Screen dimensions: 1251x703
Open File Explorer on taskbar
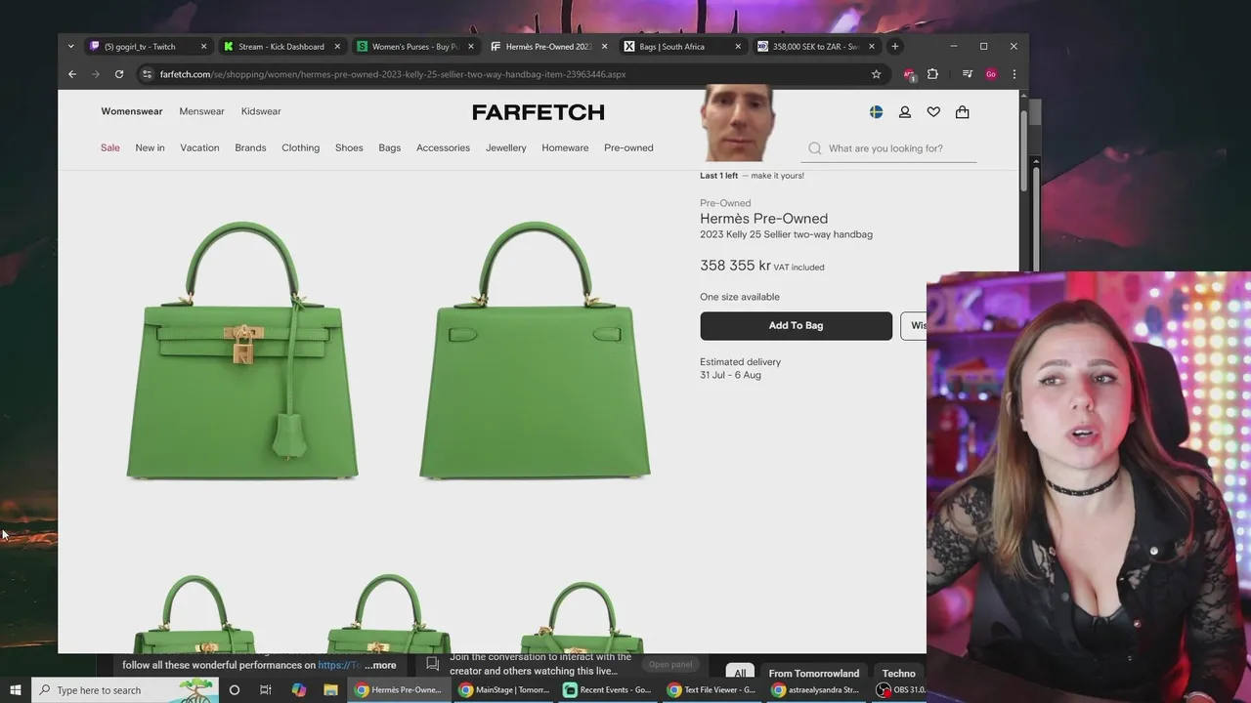point(330,689)
